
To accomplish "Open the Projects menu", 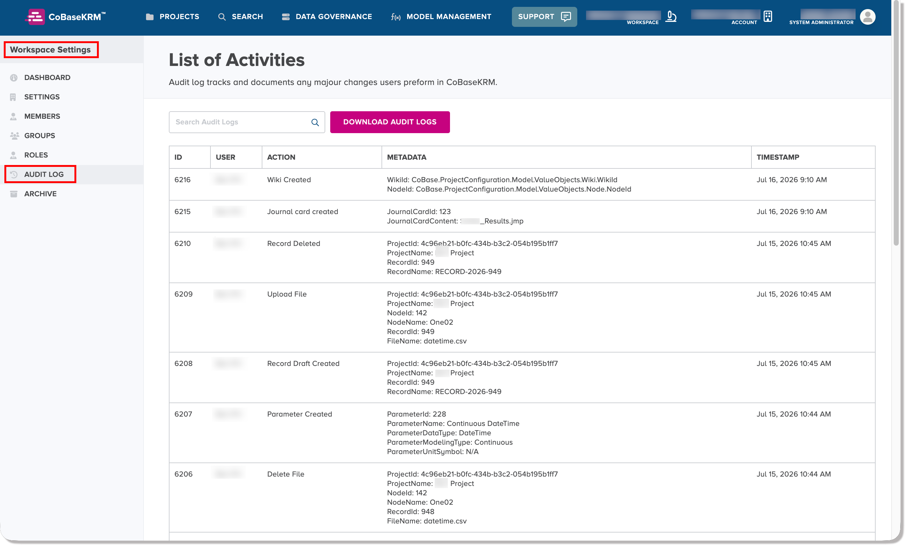I will coord(172,17).
